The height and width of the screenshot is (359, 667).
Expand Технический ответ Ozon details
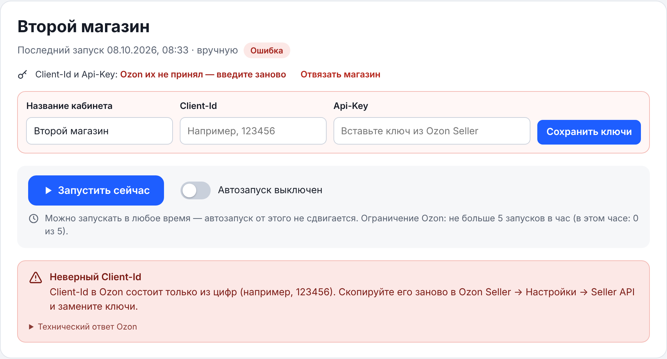click(83, 327)
